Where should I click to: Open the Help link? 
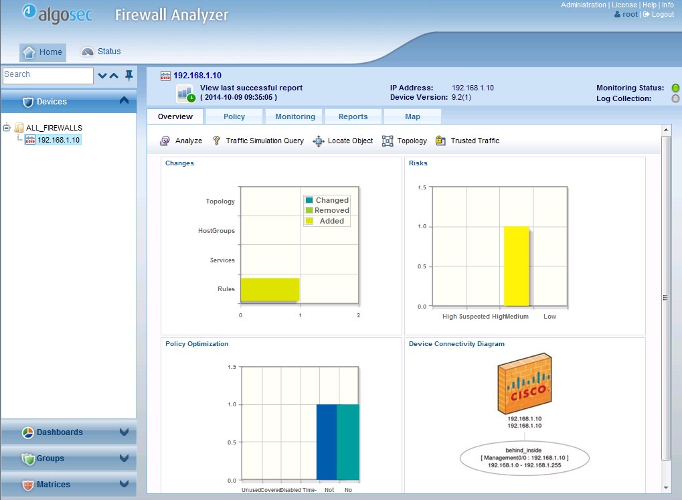[x=649, y=5]
